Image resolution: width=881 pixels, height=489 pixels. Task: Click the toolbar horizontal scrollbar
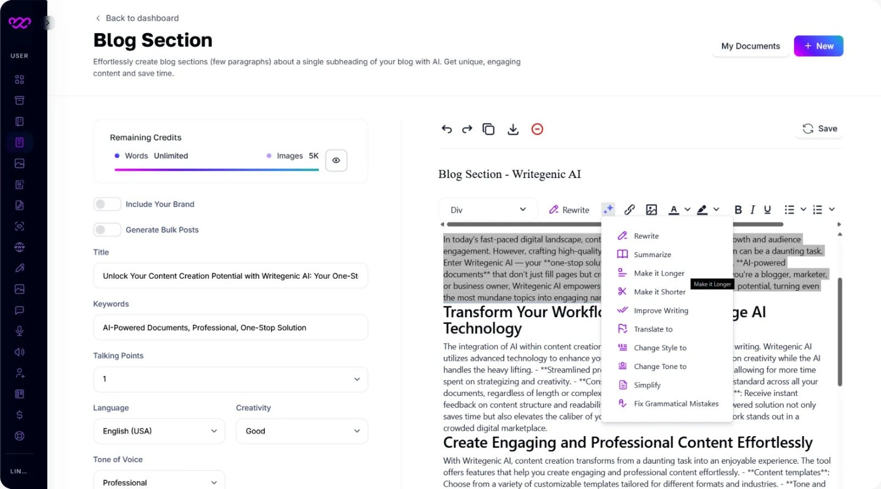click(x=615, y=224)
